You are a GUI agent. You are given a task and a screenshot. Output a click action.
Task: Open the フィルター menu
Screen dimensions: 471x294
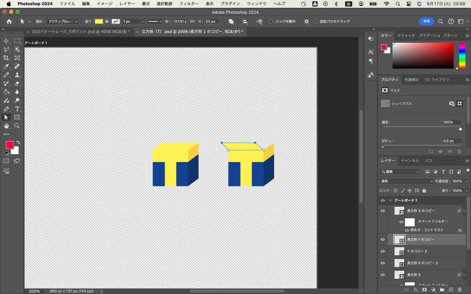point(189,4)
